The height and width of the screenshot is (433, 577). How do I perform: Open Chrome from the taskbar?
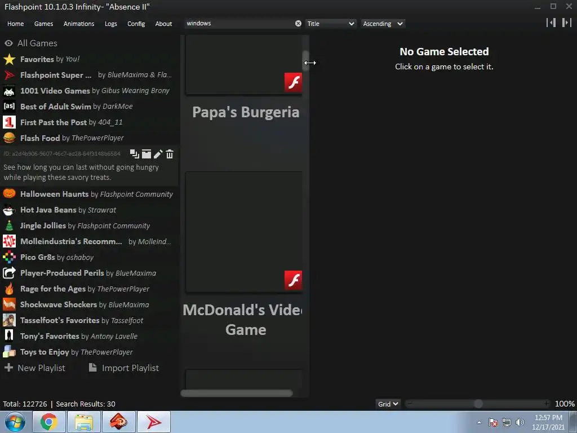49,422
